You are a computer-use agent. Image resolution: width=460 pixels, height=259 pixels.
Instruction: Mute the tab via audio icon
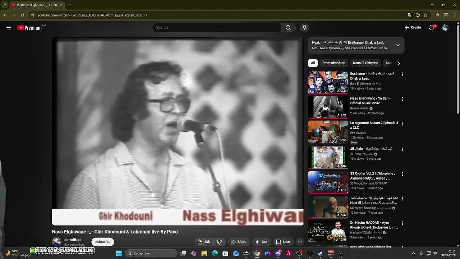[55, 5]
